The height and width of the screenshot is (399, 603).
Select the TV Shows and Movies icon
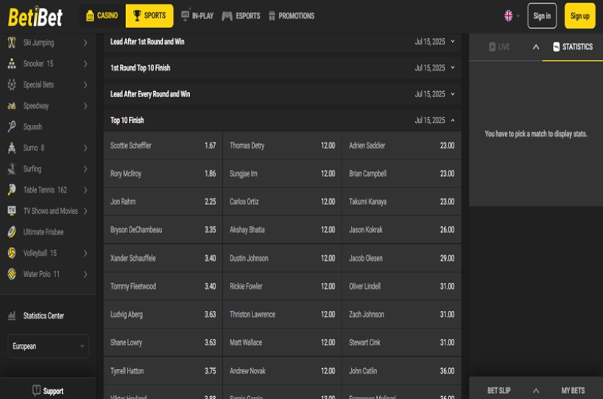point(12,211)
